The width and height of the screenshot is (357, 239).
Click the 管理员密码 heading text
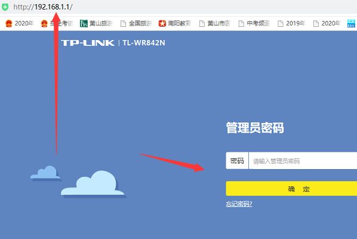(255, 128)
